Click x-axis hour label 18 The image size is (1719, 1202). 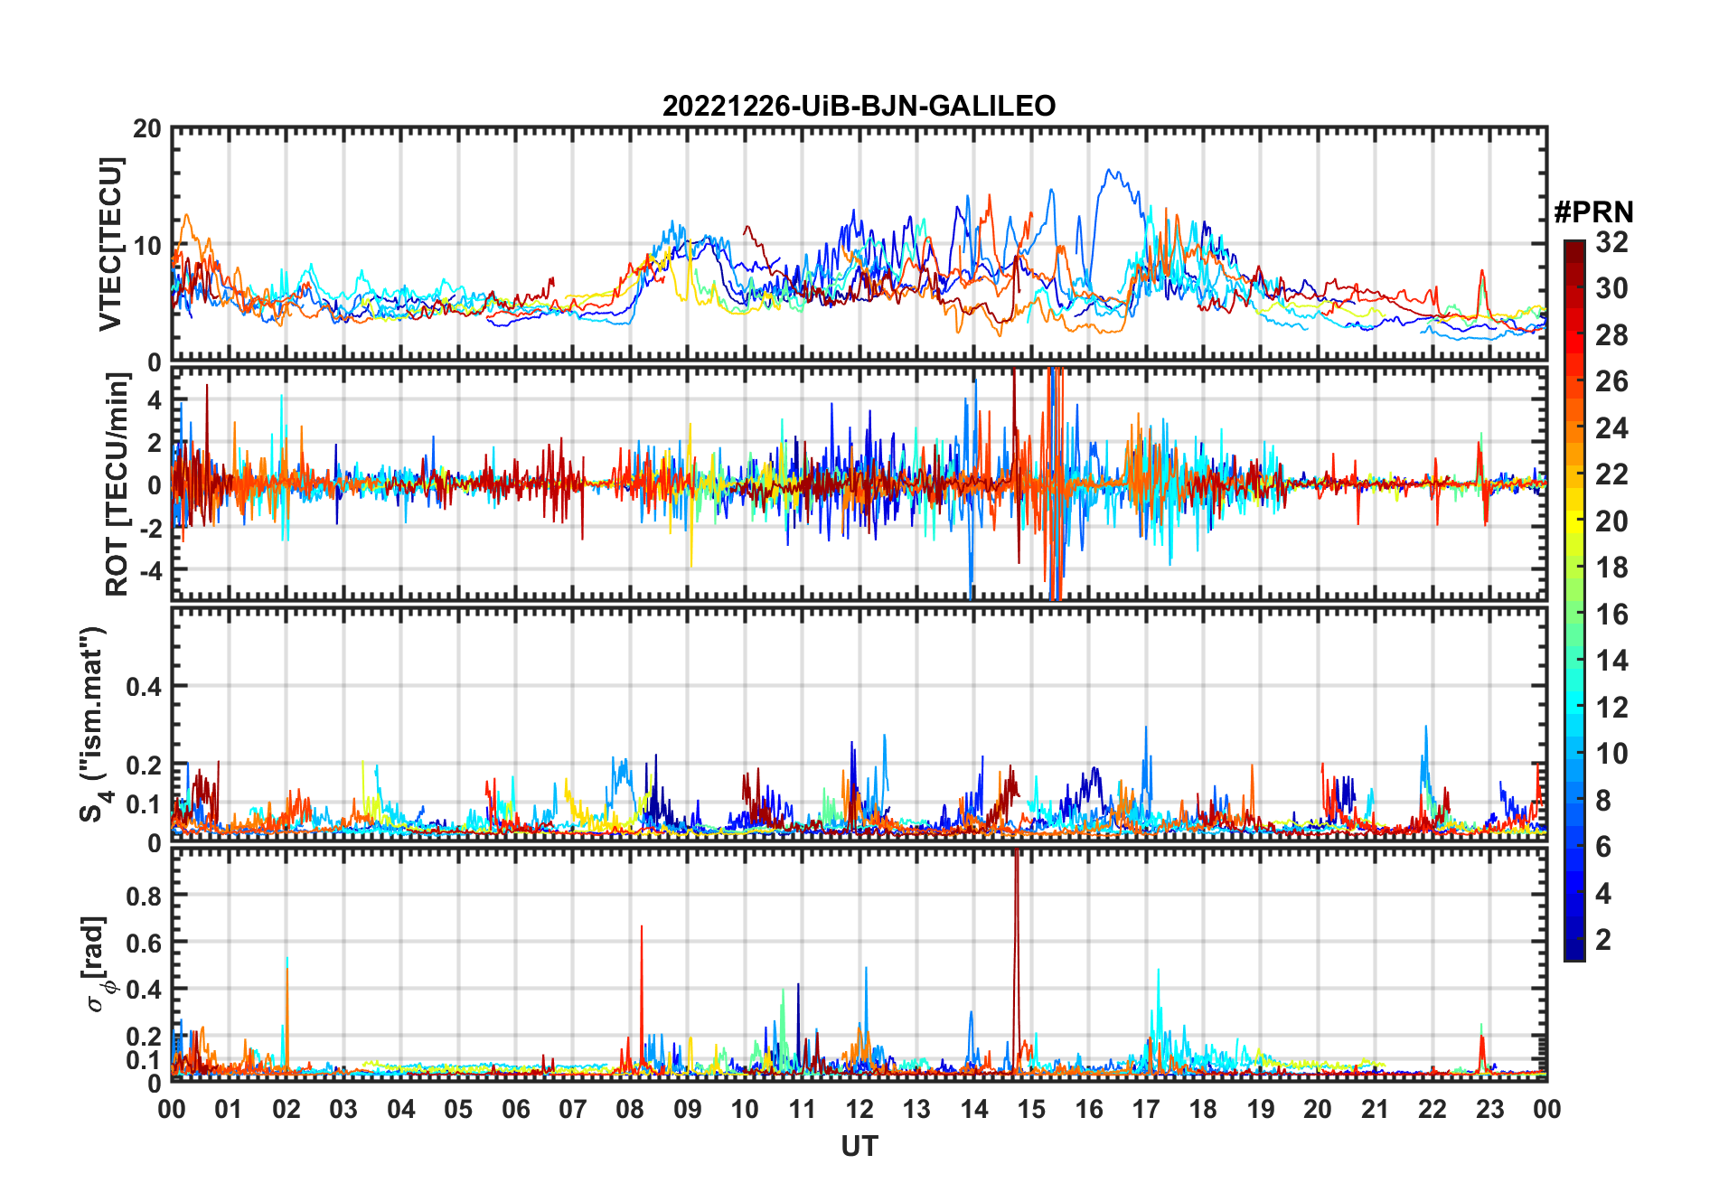tap(1203, 1109)
